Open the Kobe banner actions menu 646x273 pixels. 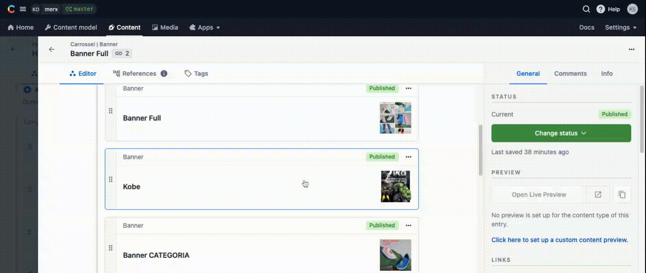click(408, 157)
